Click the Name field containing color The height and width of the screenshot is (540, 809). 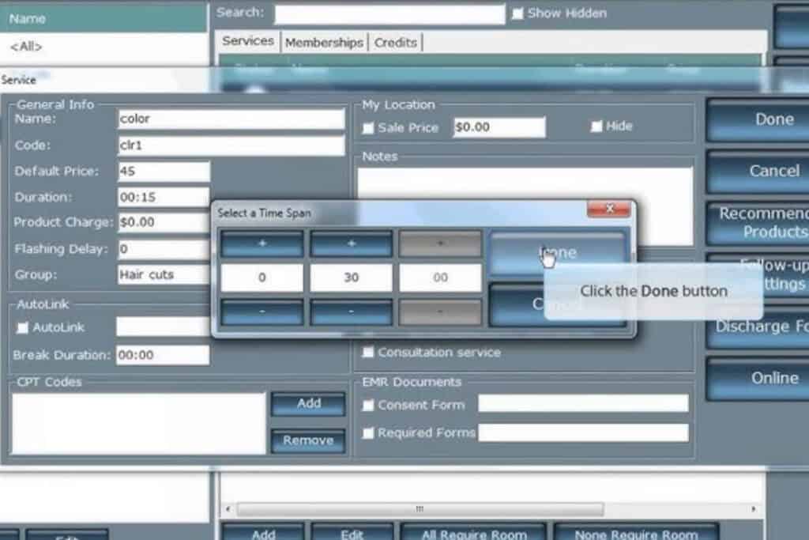231,119
